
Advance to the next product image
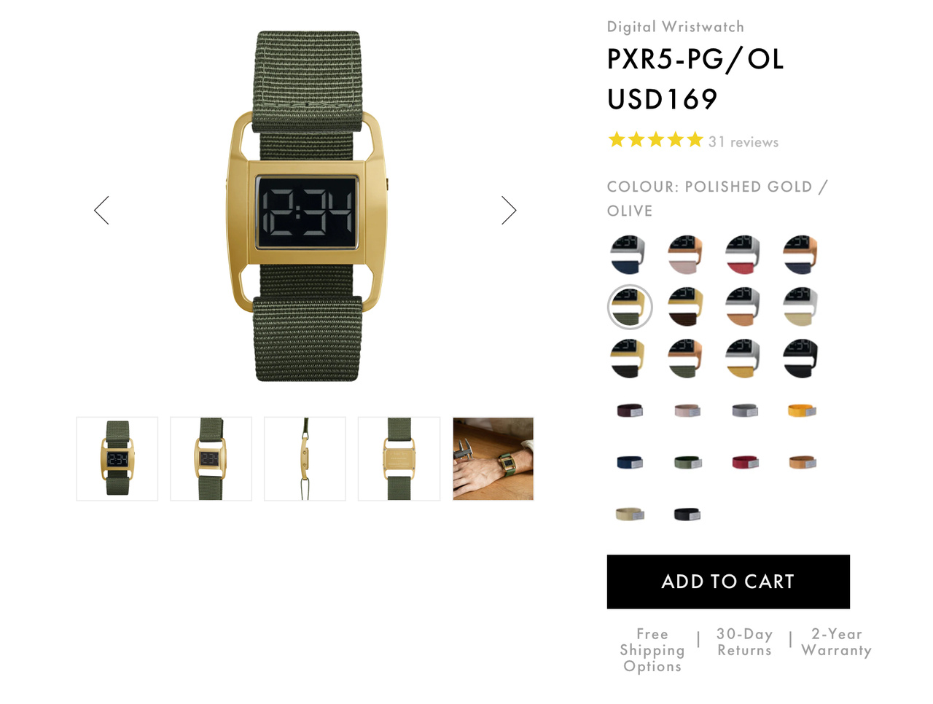pos(509,210)
